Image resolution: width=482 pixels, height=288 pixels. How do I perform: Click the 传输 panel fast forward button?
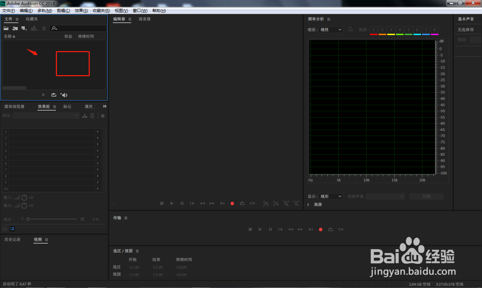pos(301,229)
